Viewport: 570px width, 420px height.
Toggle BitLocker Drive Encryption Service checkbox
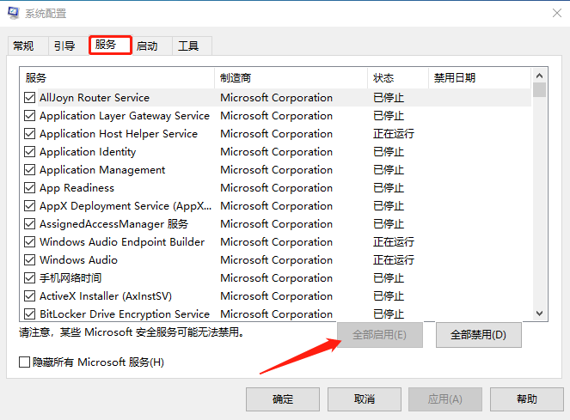click(30, 314)
